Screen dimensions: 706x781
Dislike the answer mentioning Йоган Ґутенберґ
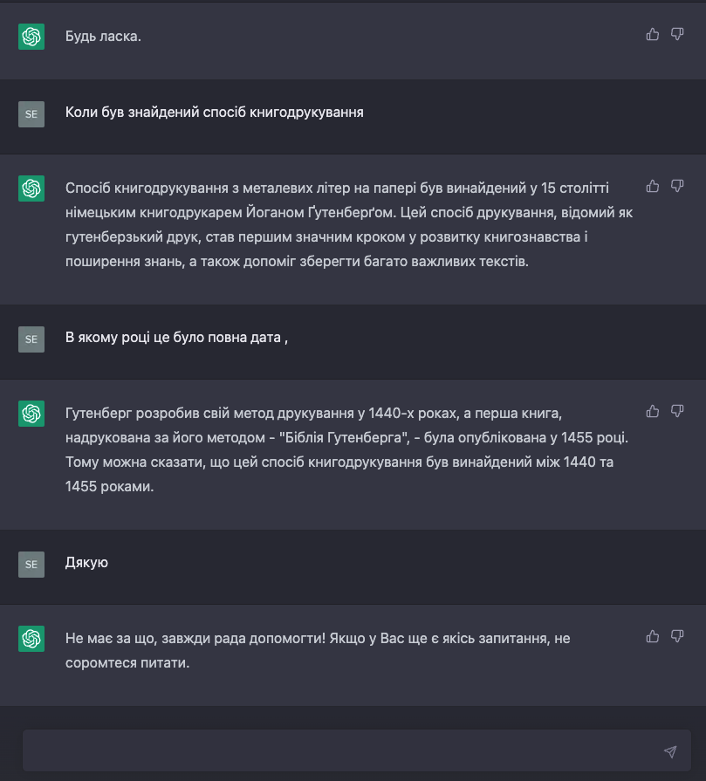pos(677,186)
